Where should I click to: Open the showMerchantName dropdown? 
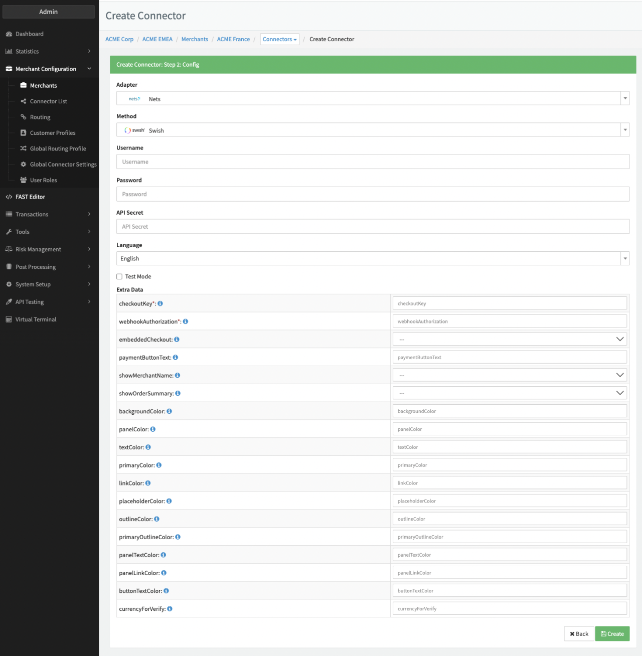510,375
